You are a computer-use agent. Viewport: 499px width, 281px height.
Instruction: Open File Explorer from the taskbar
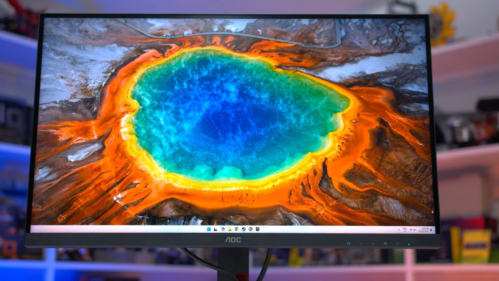tap(230, 229)
